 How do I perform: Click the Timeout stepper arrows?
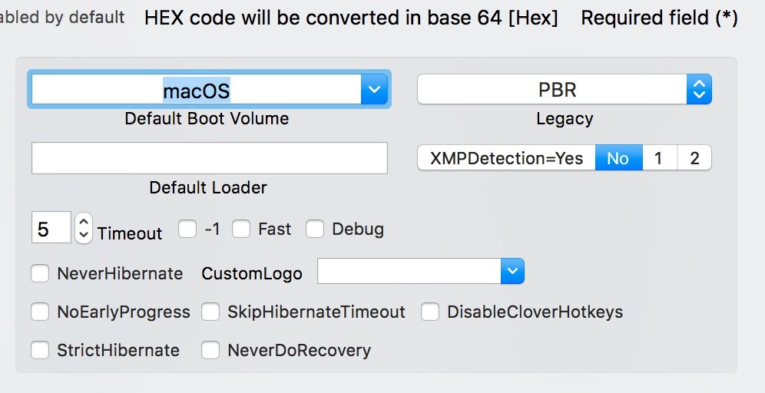[84, 228]
